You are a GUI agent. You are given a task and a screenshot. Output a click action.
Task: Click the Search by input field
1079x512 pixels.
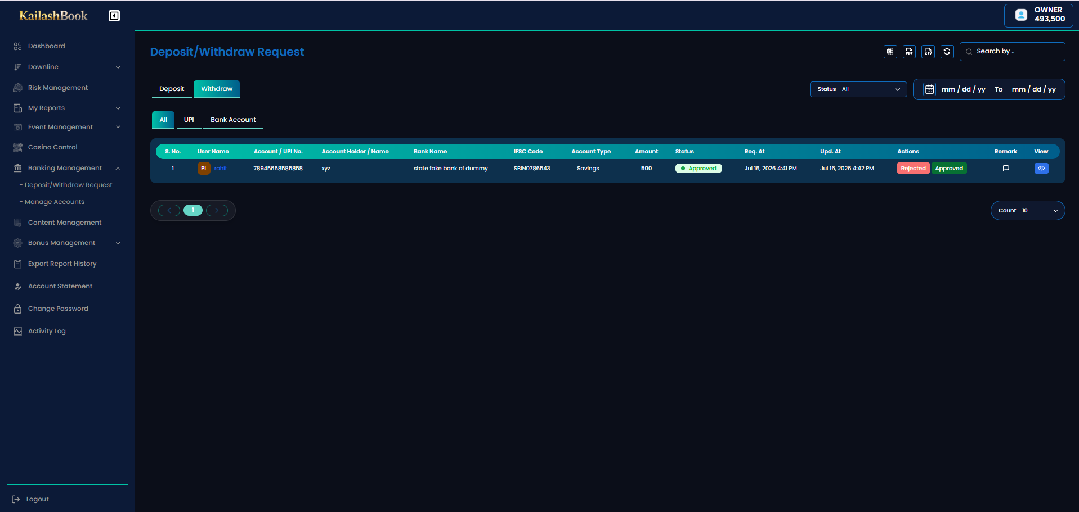tap(1013, 52)
